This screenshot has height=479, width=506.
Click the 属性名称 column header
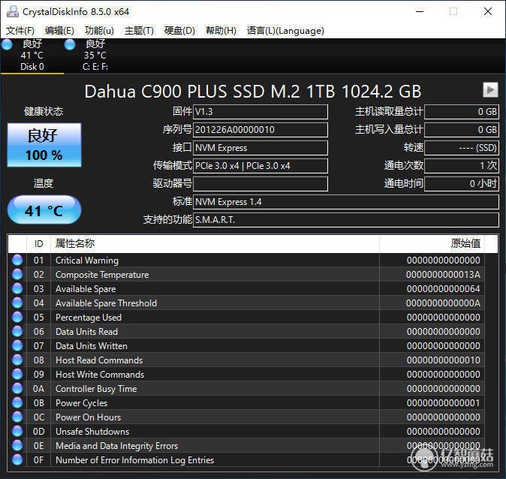(215, 244)
